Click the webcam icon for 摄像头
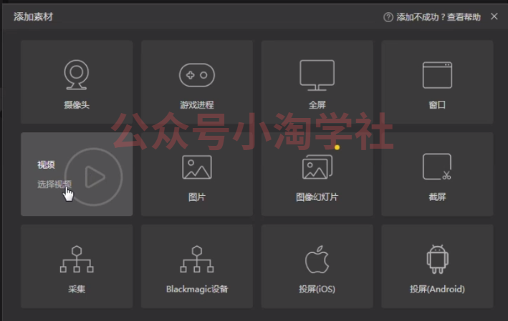This screenshot has width=508, height=321. [x=76, y=74]
